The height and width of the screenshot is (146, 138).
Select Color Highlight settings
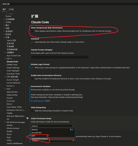(13, 71)
